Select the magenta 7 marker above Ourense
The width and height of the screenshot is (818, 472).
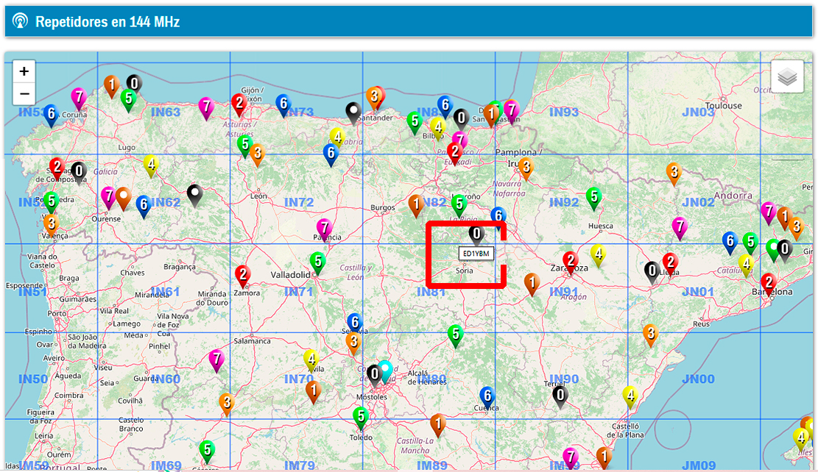tap(108, 198)
